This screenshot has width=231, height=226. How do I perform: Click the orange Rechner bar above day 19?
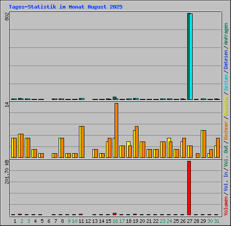(x=137, y=142)
